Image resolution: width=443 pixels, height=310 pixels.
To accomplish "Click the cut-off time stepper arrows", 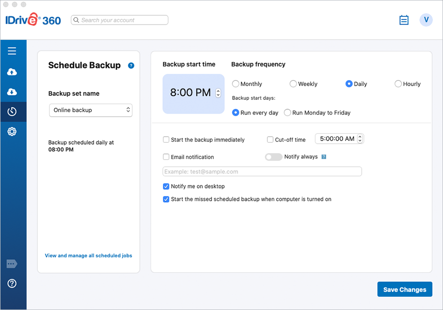I will click(360, 139).
